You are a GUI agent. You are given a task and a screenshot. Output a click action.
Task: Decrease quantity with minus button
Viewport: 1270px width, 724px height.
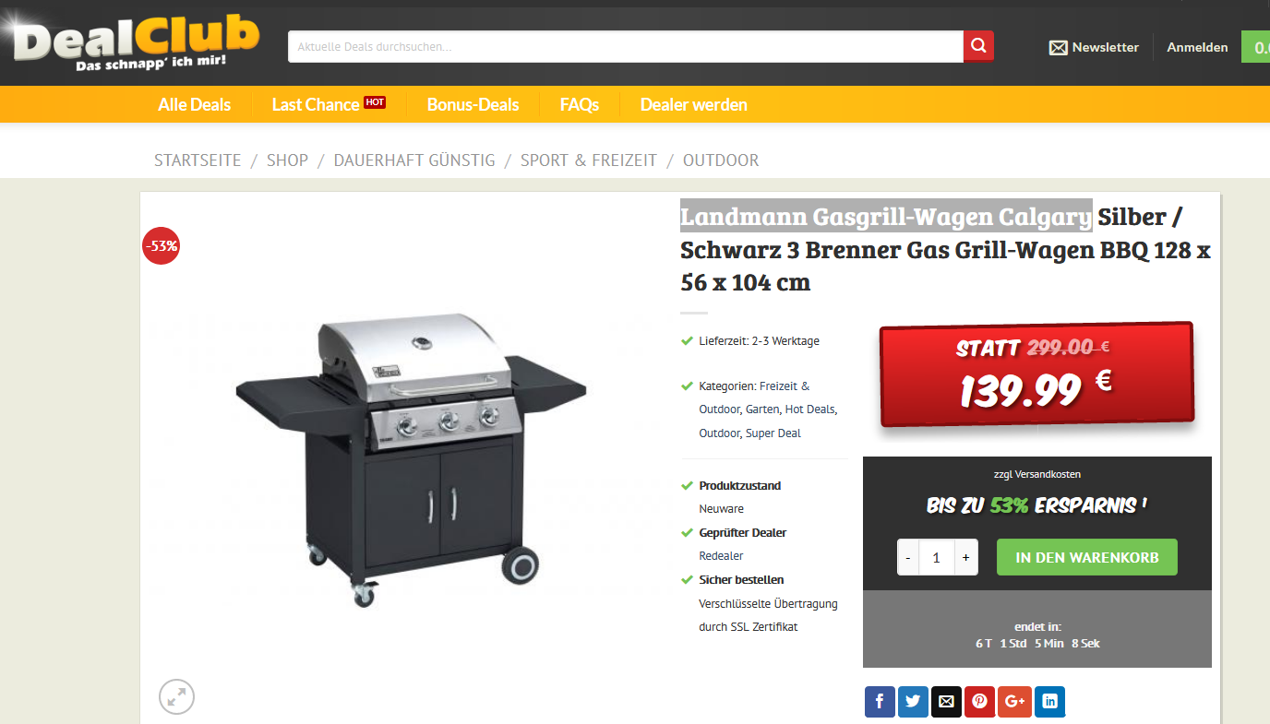(x=908, y=558)
